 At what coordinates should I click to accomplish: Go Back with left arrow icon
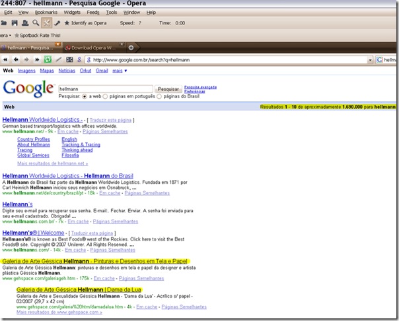pyautogui.click(x=16, y=60)
